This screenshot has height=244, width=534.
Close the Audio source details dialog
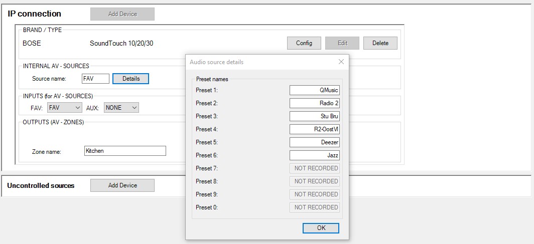coord(341,62)
